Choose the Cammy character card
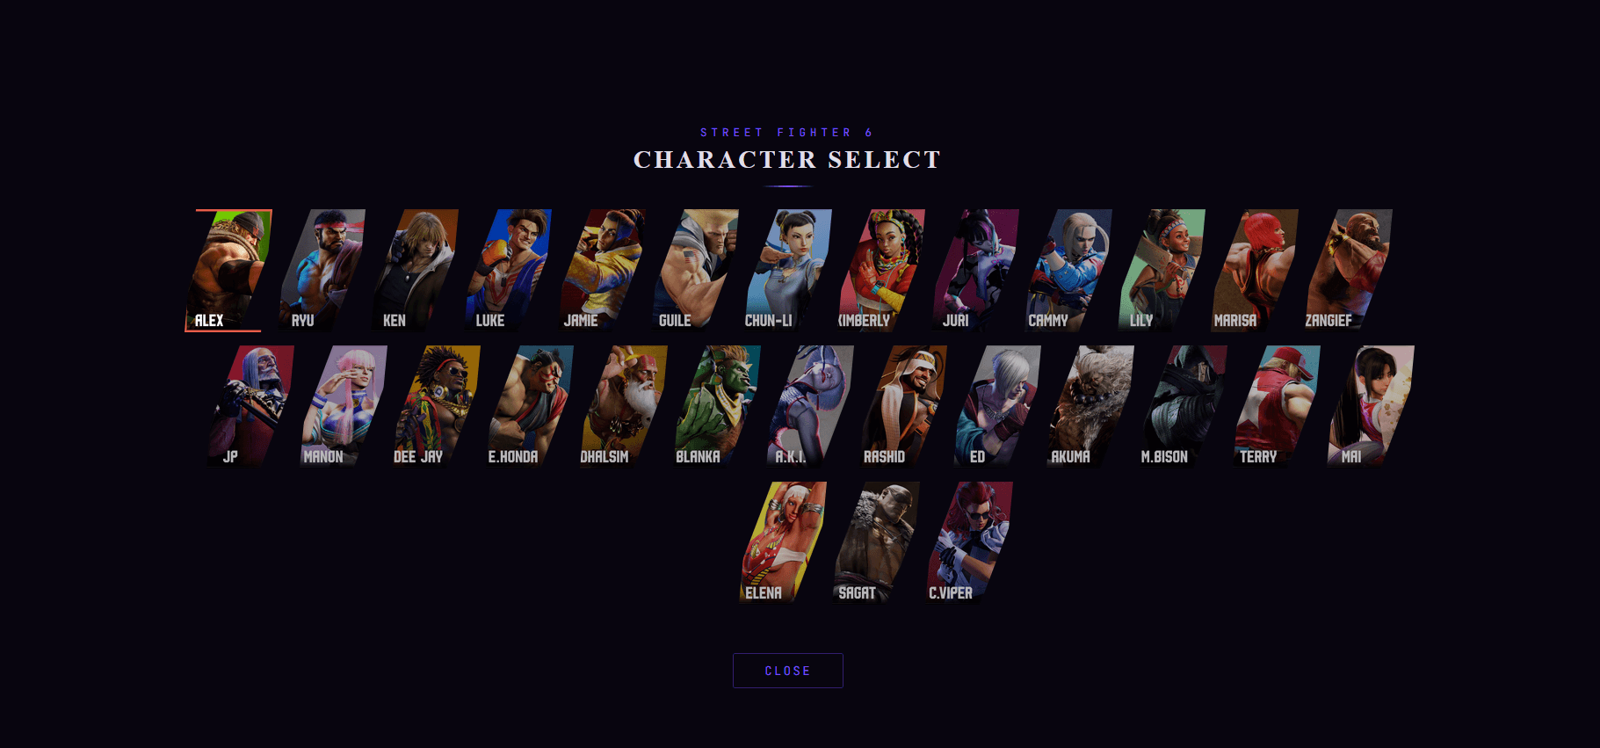The image size is (1600, 748). click(x=1069, y=270)
